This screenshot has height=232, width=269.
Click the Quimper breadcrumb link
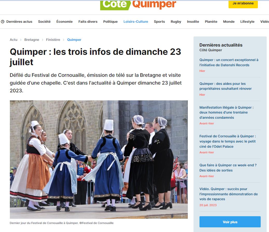pyautogui.click(x=74, y=40)
